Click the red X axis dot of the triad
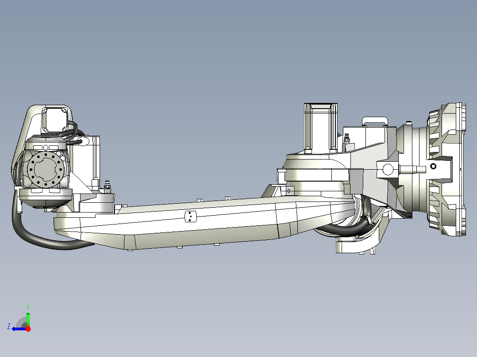 pyautogui.click(x=28, y=329)
